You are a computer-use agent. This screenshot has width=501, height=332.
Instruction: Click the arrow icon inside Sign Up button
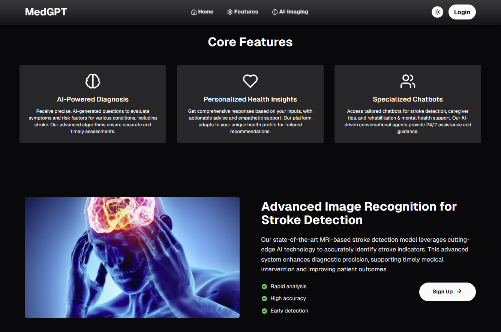coord(459,292)
